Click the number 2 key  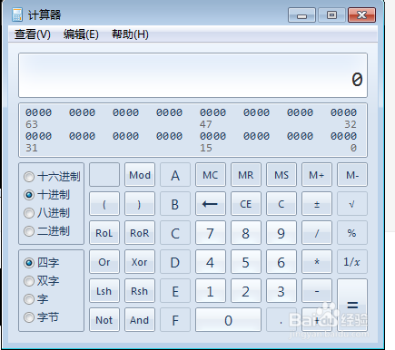pyautogui.click(x=246, y=291)
